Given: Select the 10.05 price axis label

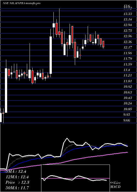Looking at the screenshot, I should click(x=128, y=109).
